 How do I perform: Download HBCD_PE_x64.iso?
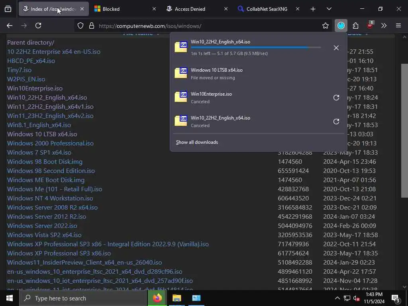31,61
